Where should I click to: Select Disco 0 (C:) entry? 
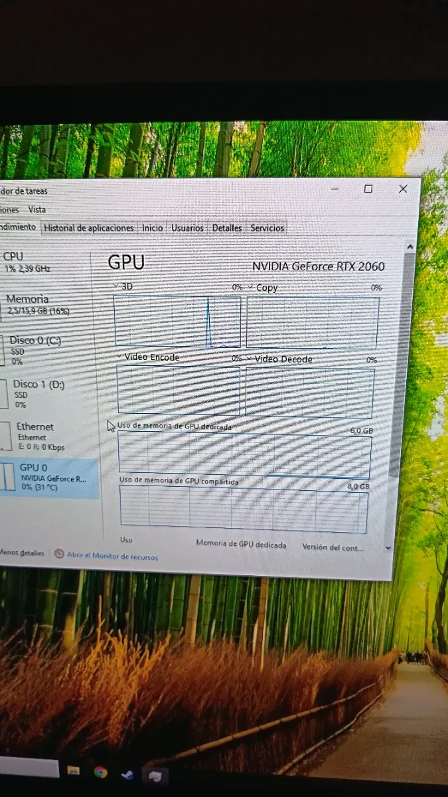(x=48, y=350)
